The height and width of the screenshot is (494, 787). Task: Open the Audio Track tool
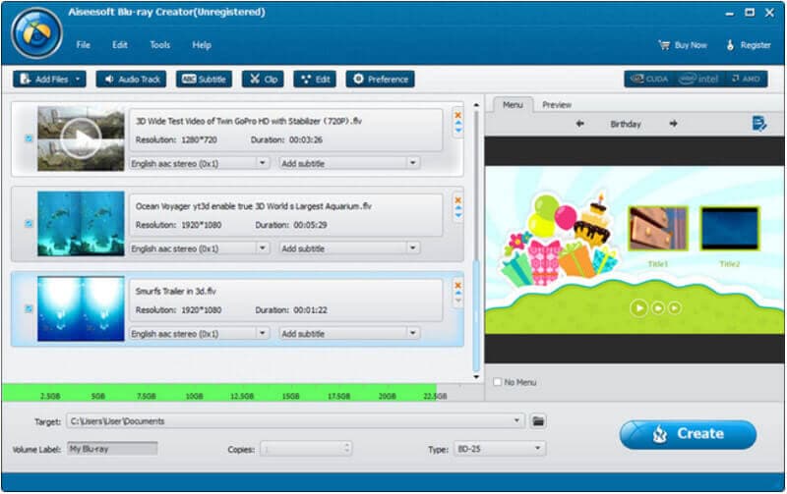point(132,80)
